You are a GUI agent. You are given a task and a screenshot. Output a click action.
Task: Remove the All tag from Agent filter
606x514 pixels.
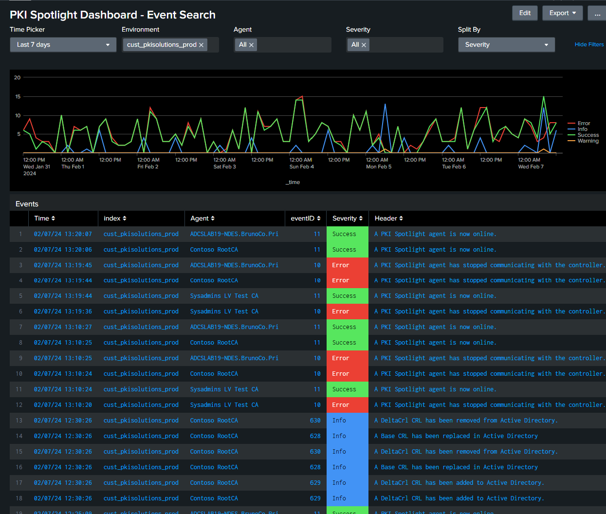point(251,45)
